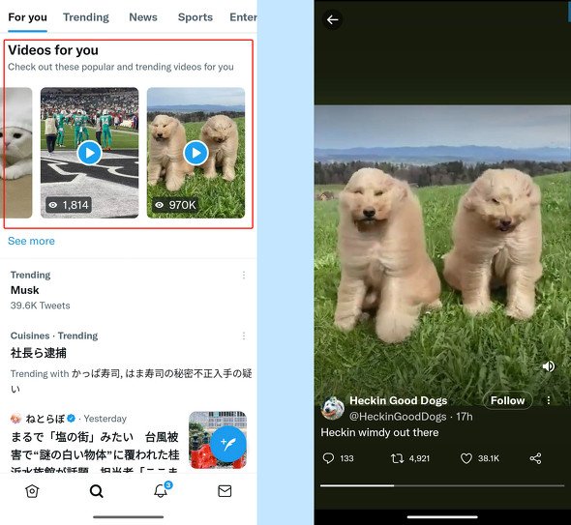Open the Search tab in bottom navigation
Image resolution: width=571 pixels, height=525 pixels.
[x=96, y=491]
